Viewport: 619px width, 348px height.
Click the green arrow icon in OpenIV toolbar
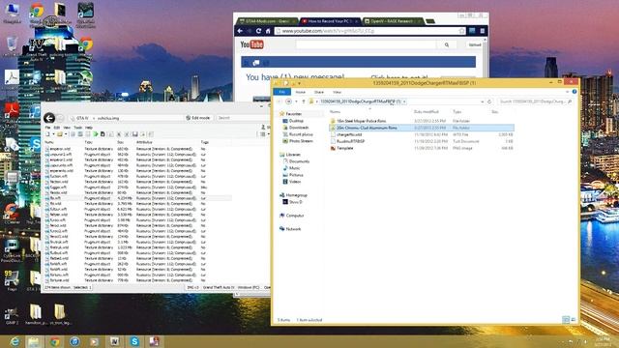coord(95,134)
